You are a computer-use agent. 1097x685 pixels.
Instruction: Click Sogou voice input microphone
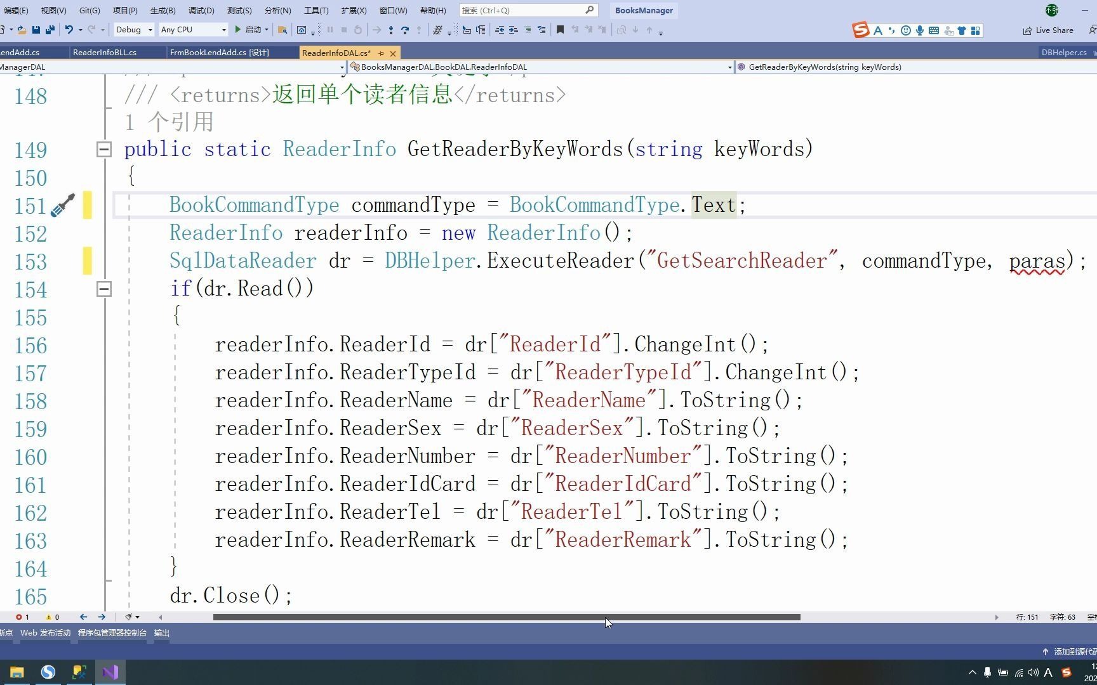click(x=919, y=30)
